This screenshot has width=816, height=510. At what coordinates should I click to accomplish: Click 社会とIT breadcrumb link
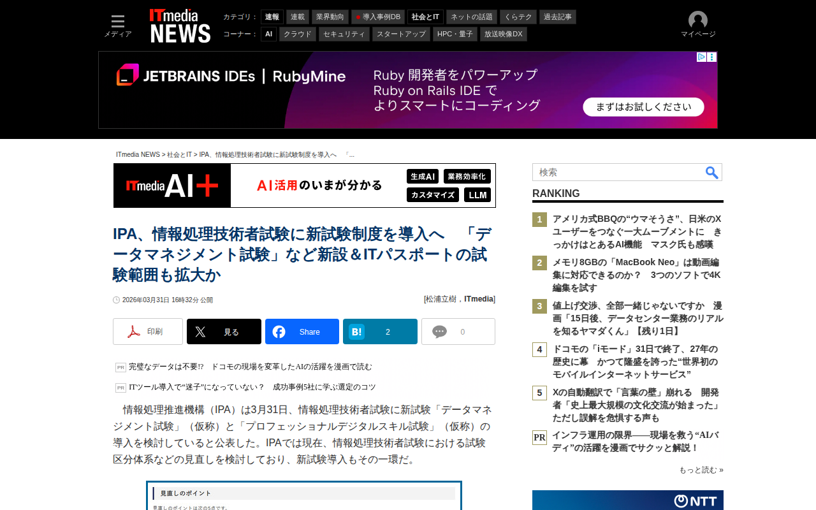(180, 155)
